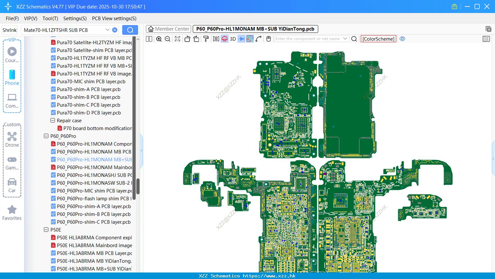This screenshot has width=495, height=279.
Task: Open P70 board bottom modification file
Action: 95,128
